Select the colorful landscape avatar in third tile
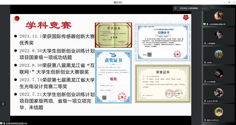236x125 pixels. [x=219, y=54]
